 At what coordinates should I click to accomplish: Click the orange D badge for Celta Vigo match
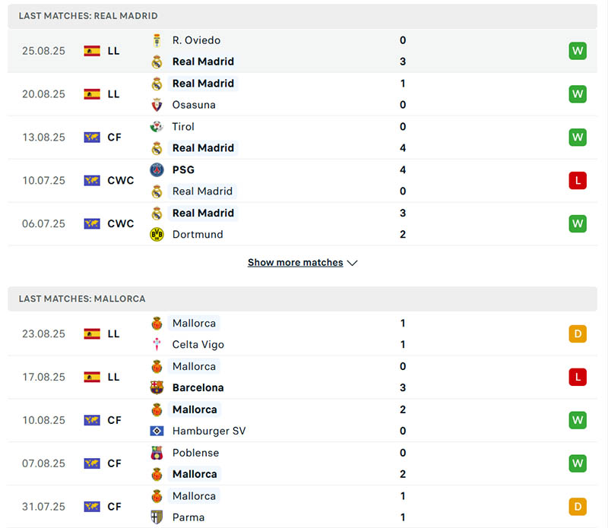coord(578,334)
